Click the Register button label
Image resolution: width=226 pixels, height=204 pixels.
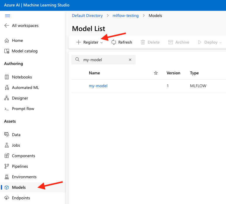coord(91,42)
